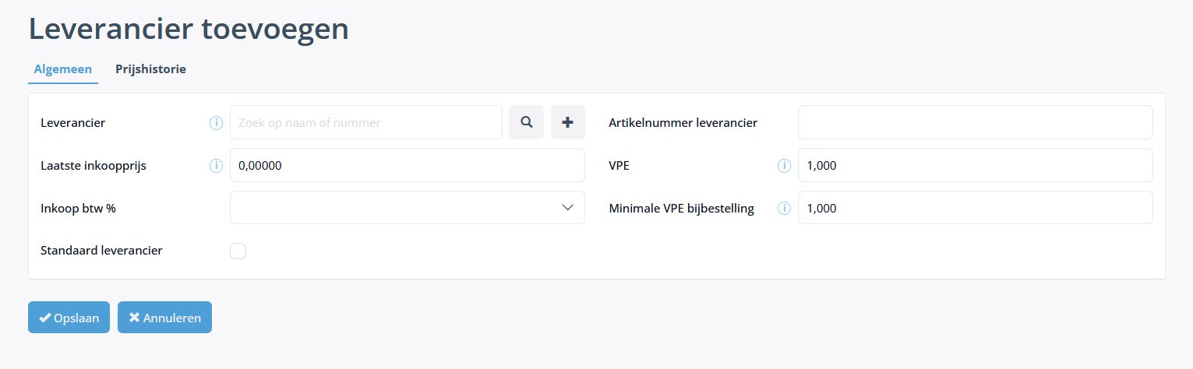Open the Inkoop btw % dropdown
Viewport: 1193px width, 369px height.
coord(408,208)
